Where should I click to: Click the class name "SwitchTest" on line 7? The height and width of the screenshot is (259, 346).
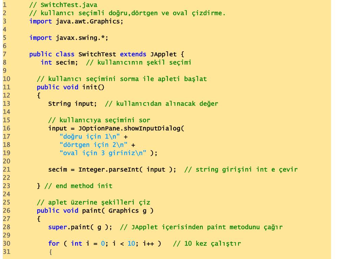(x=97, y=54)
